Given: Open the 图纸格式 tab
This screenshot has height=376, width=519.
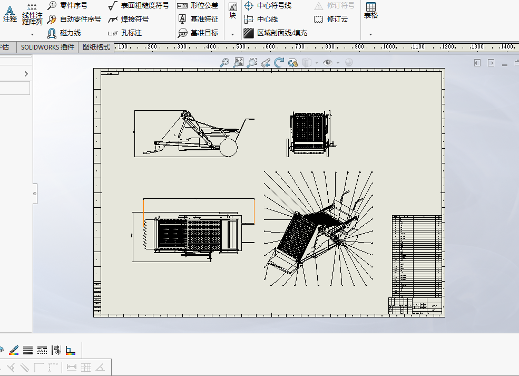Looking at the screenshot, I should pyautogui.click(x=96, y=47).
